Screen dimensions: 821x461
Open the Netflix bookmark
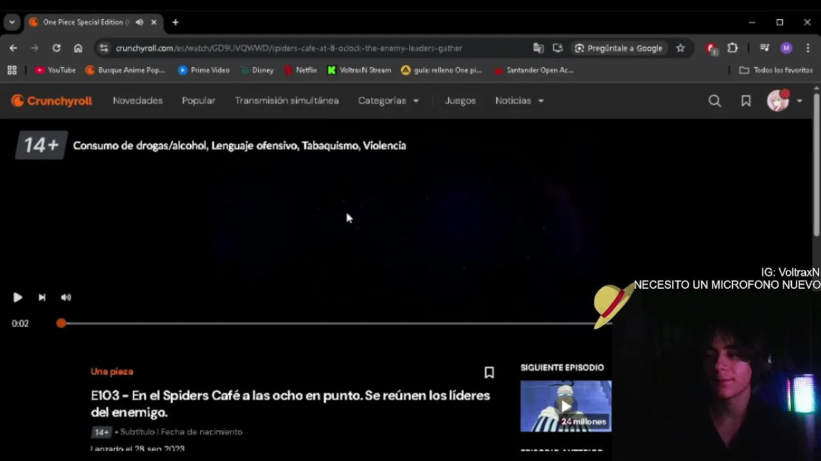tap(301, 70)
